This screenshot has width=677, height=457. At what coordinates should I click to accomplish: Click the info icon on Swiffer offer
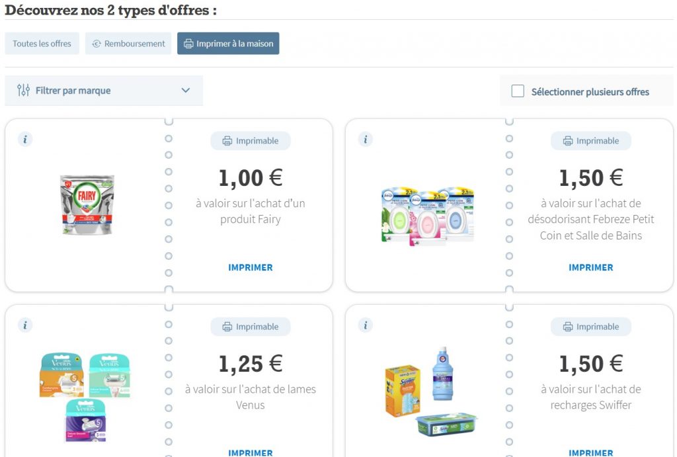pyautogui.click(x=366, y=325)
